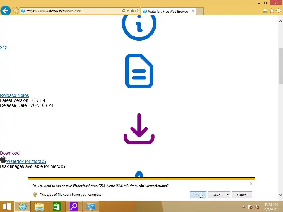Dismiss the download notification bar X

[251, 184]
